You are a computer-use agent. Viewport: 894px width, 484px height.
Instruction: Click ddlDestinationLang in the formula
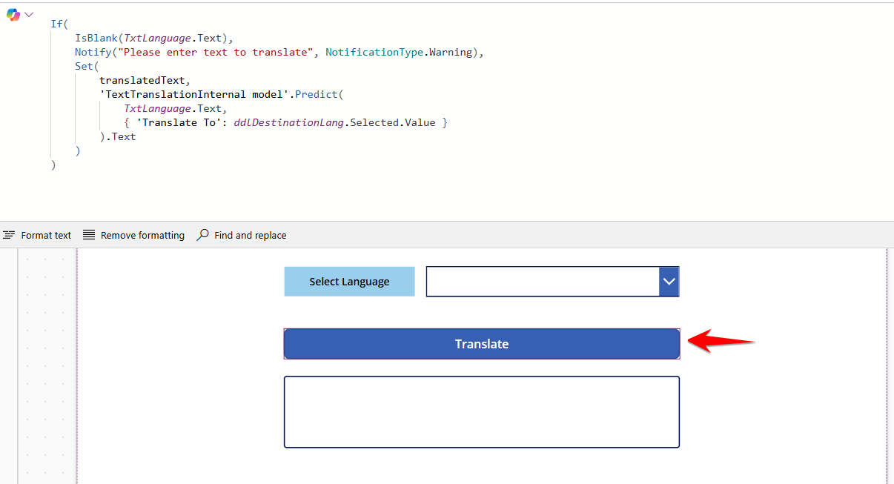[288, 122]
